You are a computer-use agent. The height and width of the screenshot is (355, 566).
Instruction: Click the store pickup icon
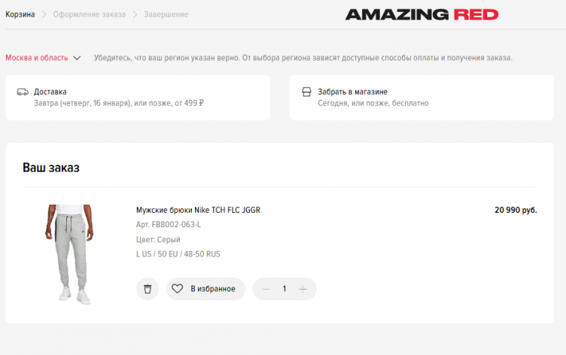coord(306,92)
